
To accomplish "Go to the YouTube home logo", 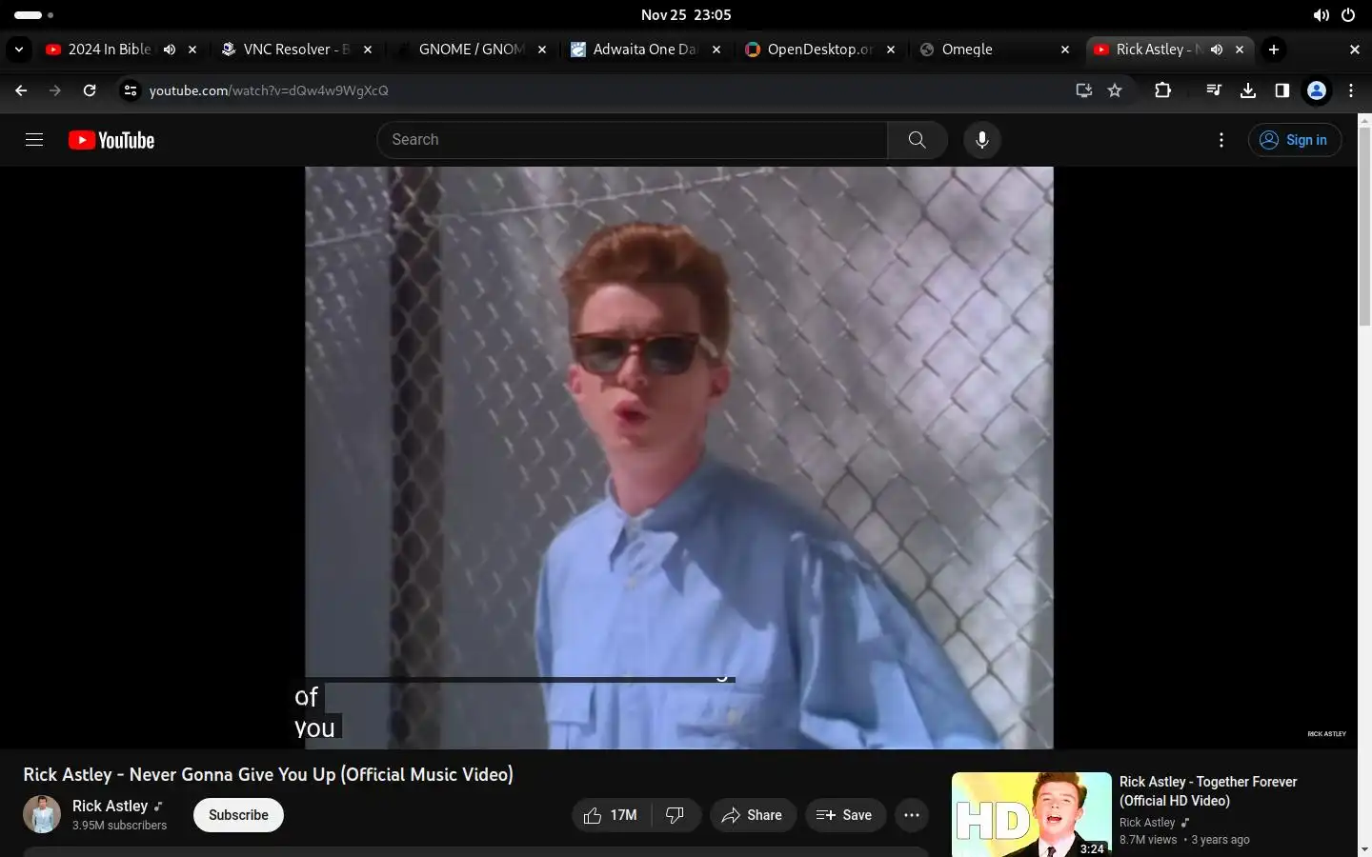I will (111, 140).
